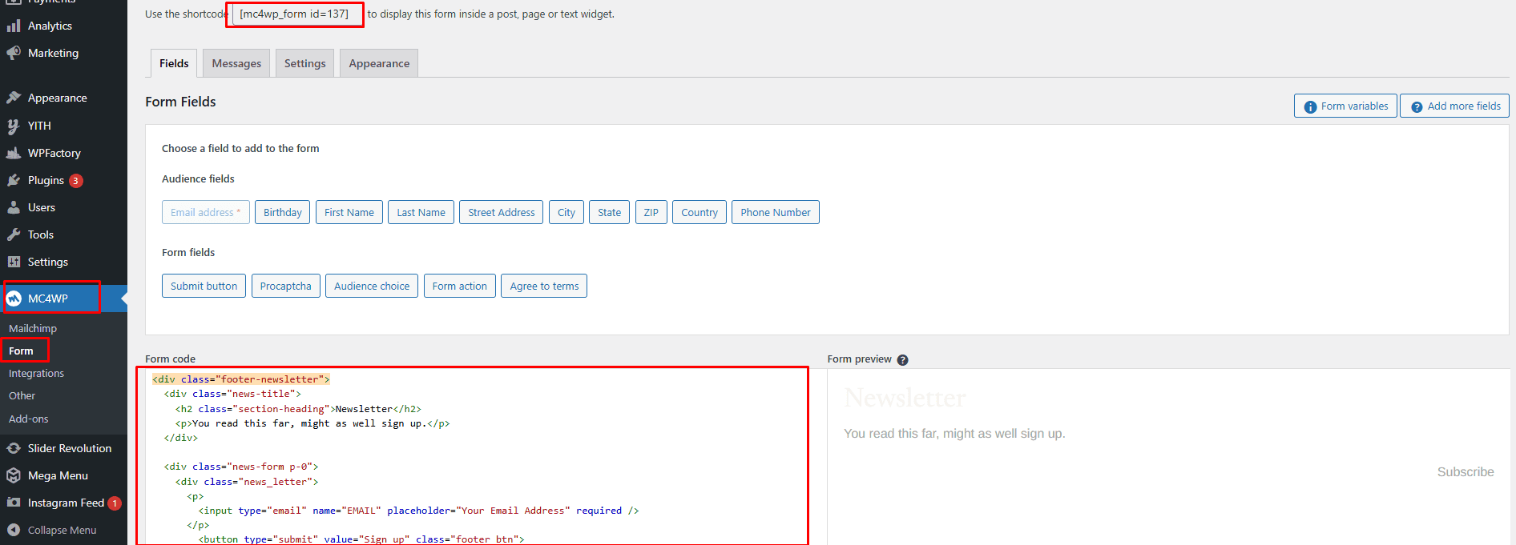The height and width of the screenshot is (545, 1516).
Task: Open the Add-ons submenu item
Action: click(29, 419)
